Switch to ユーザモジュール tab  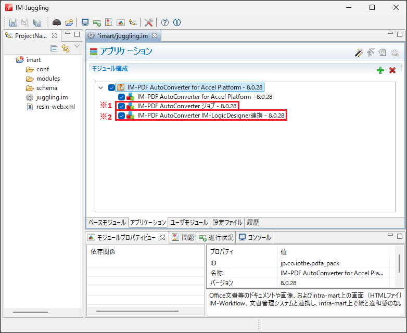tap(189, 222)
